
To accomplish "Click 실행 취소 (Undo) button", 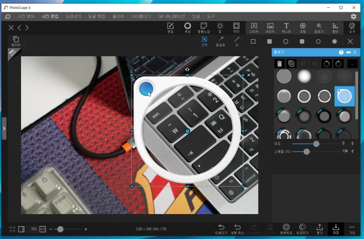I will pos(237,229).
